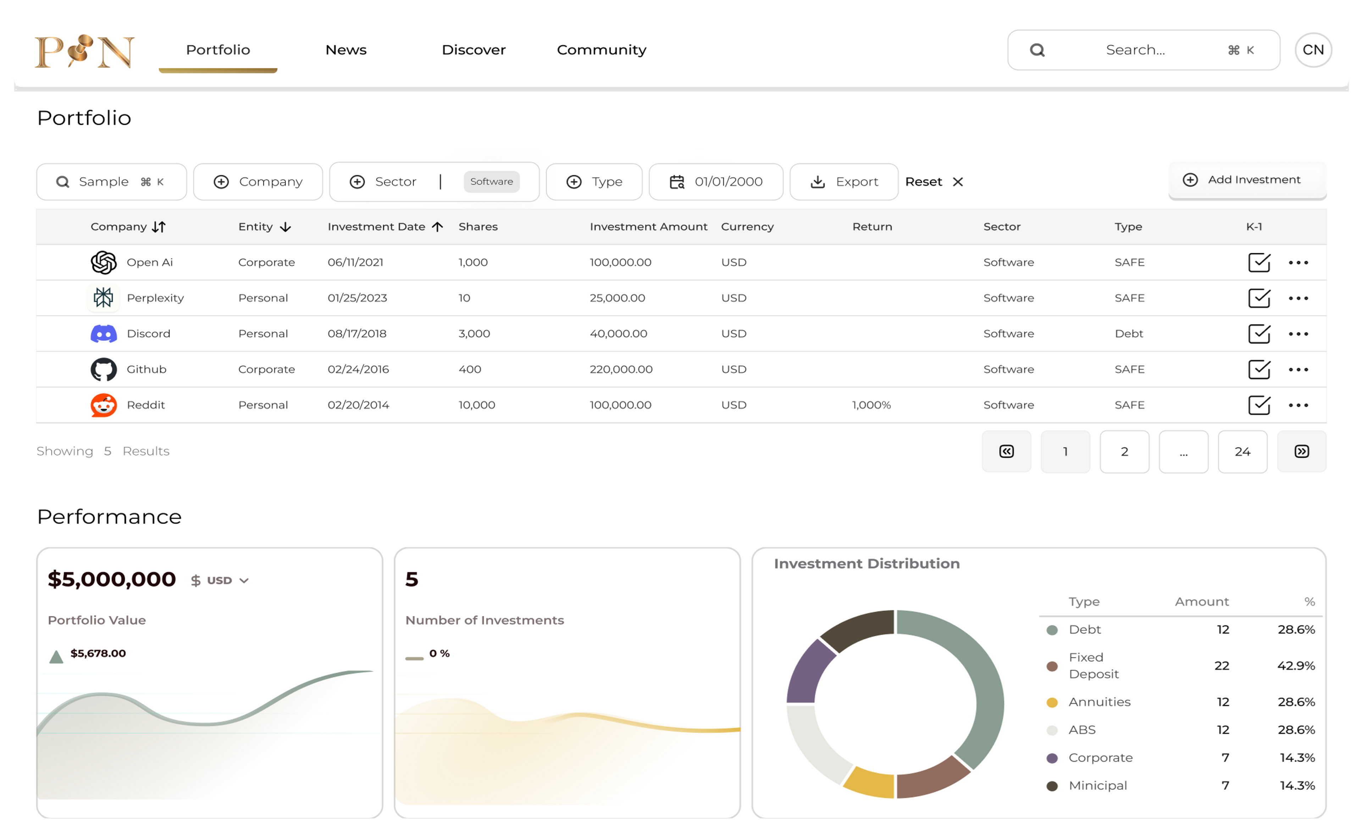
Task: Toggle the K-1 checkbox for Perplexity
Action: (1259, 299)
